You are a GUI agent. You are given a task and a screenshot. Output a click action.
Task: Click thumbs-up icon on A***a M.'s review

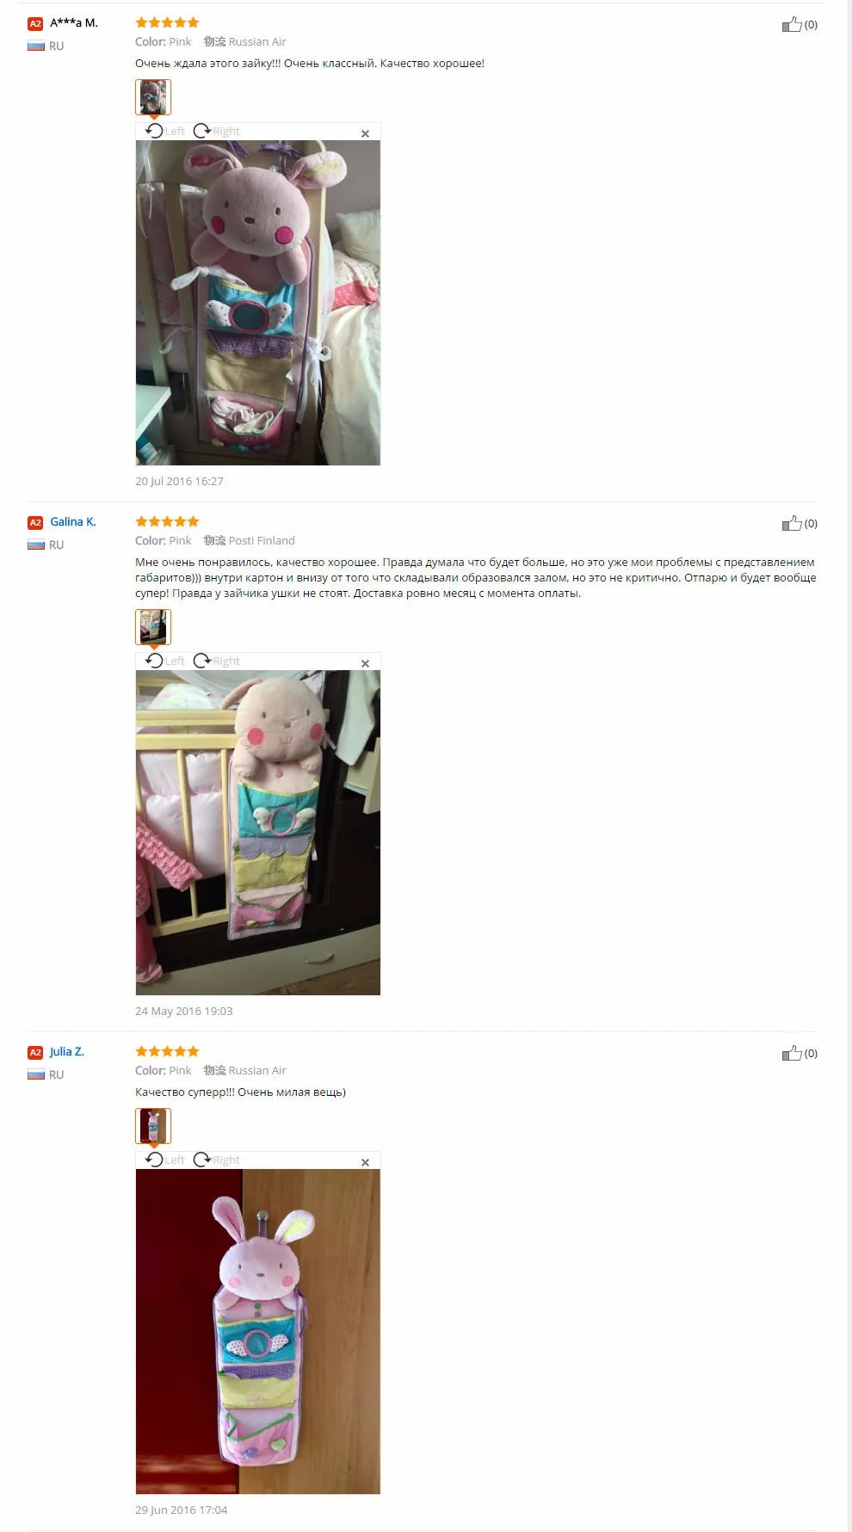point(792,24)
